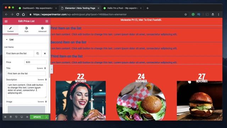
Task: Edit the Description text area
Action: tap(27, 90)
